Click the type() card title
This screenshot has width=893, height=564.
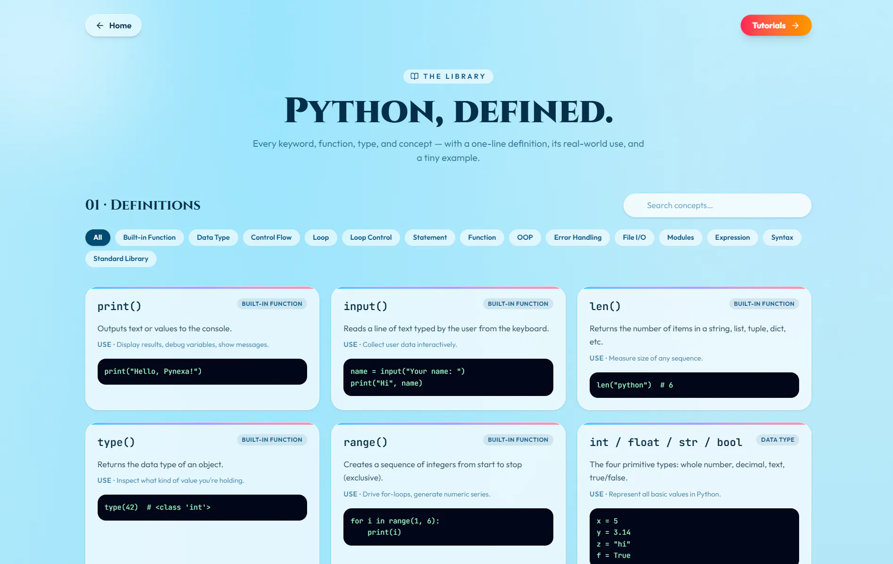(x=116, y=442)
